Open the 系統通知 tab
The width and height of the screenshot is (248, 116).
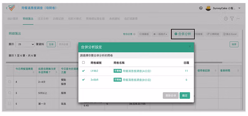114,19
